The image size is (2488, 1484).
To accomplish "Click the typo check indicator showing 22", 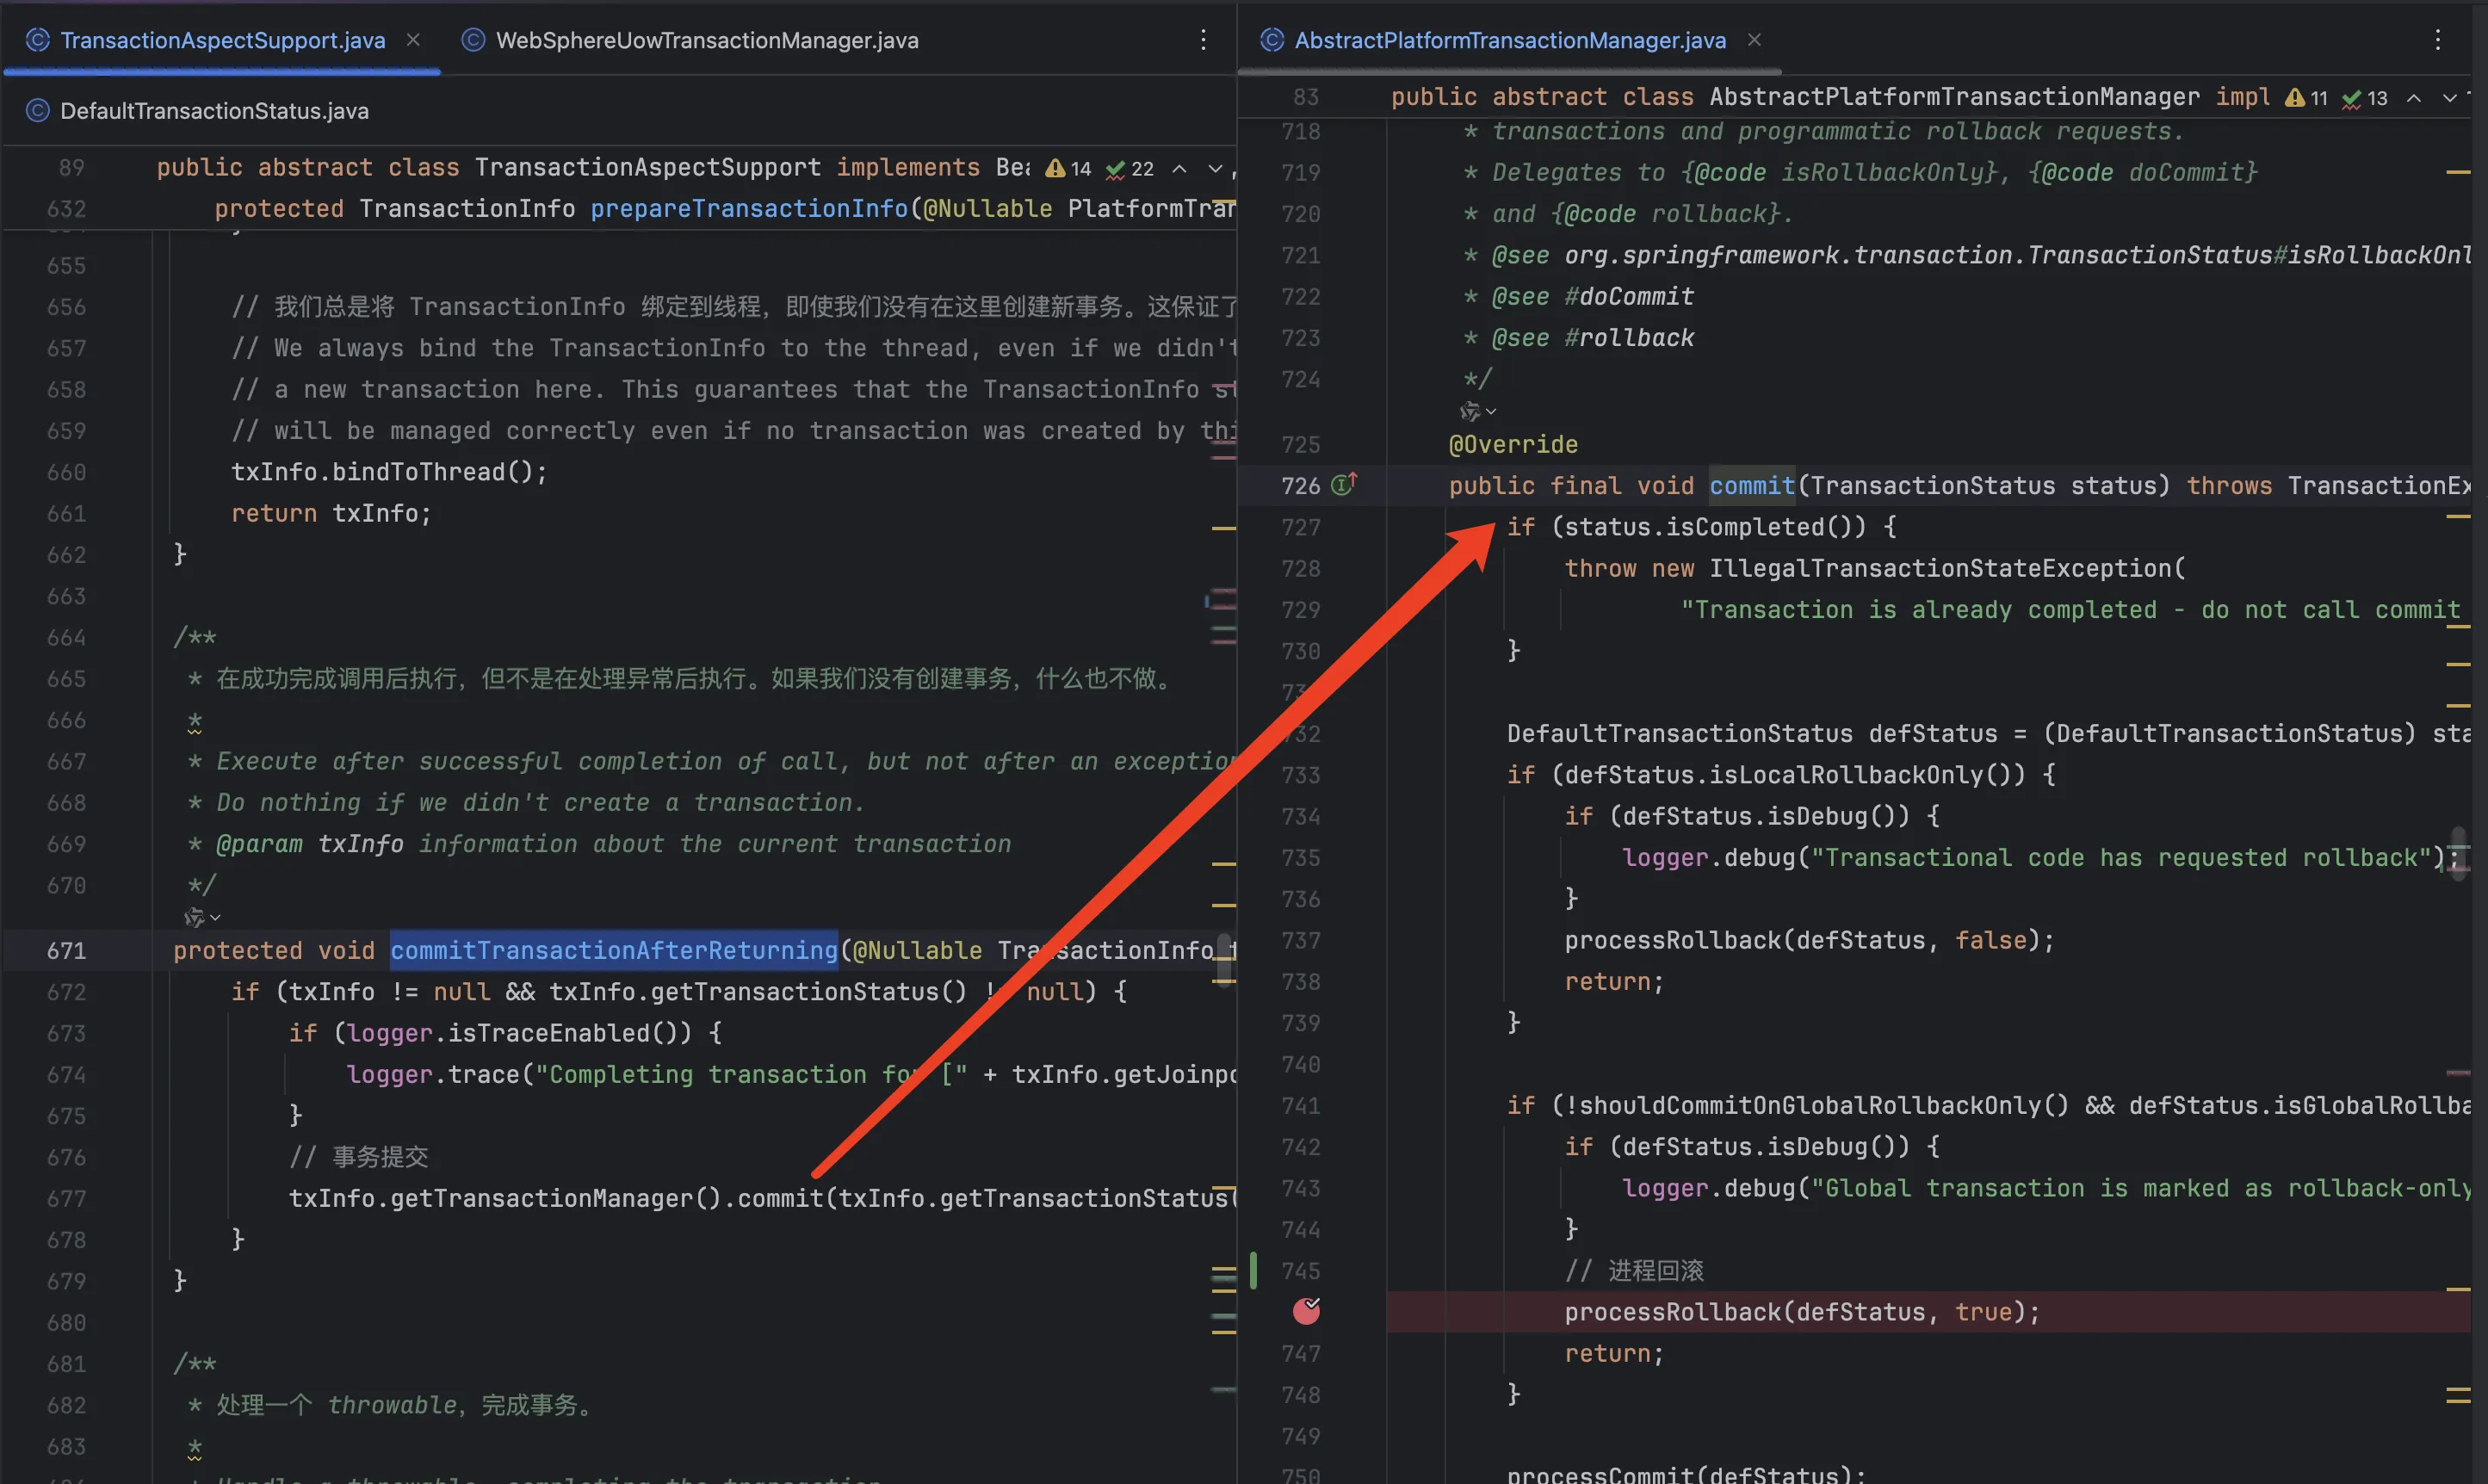I will [1130, 169].
